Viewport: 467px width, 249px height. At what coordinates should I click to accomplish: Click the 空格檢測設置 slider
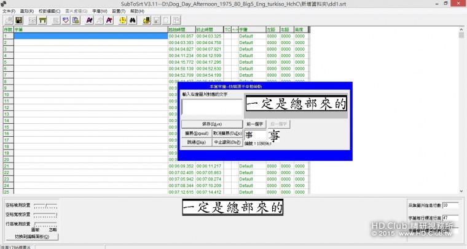[45, 205]
